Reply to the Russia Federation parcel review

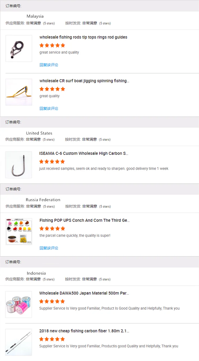pyautogui.click(x=49, y=248)
